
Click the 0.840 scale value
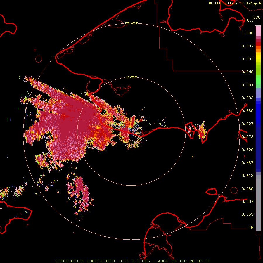tap(248, 72)
